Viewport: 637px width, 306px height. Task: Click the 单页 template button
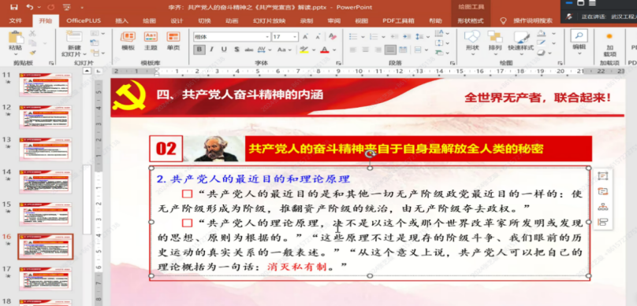click(x=173, y=41)
